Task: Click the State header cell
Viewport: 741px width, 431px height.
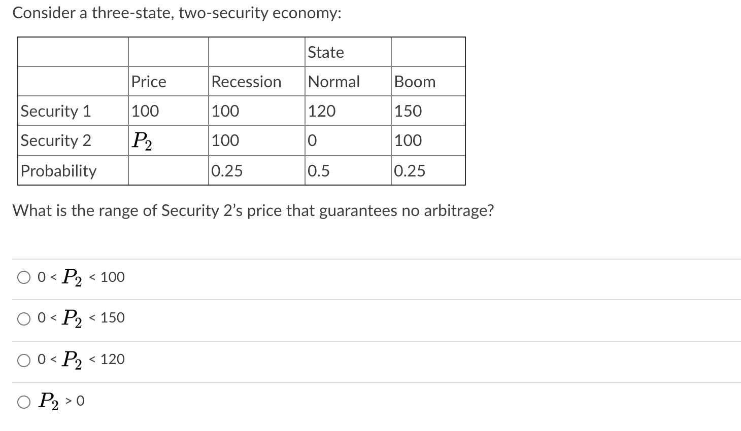Action: [x=325, y=52]
